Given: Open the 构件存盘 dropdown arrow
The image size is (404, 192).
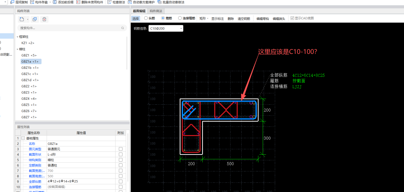Looking at the screenshot, I should pos(50,2).
